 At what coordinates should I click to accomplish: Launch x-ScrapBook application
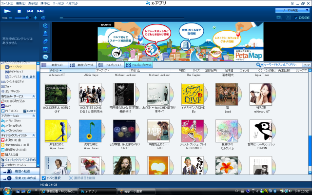12,126
